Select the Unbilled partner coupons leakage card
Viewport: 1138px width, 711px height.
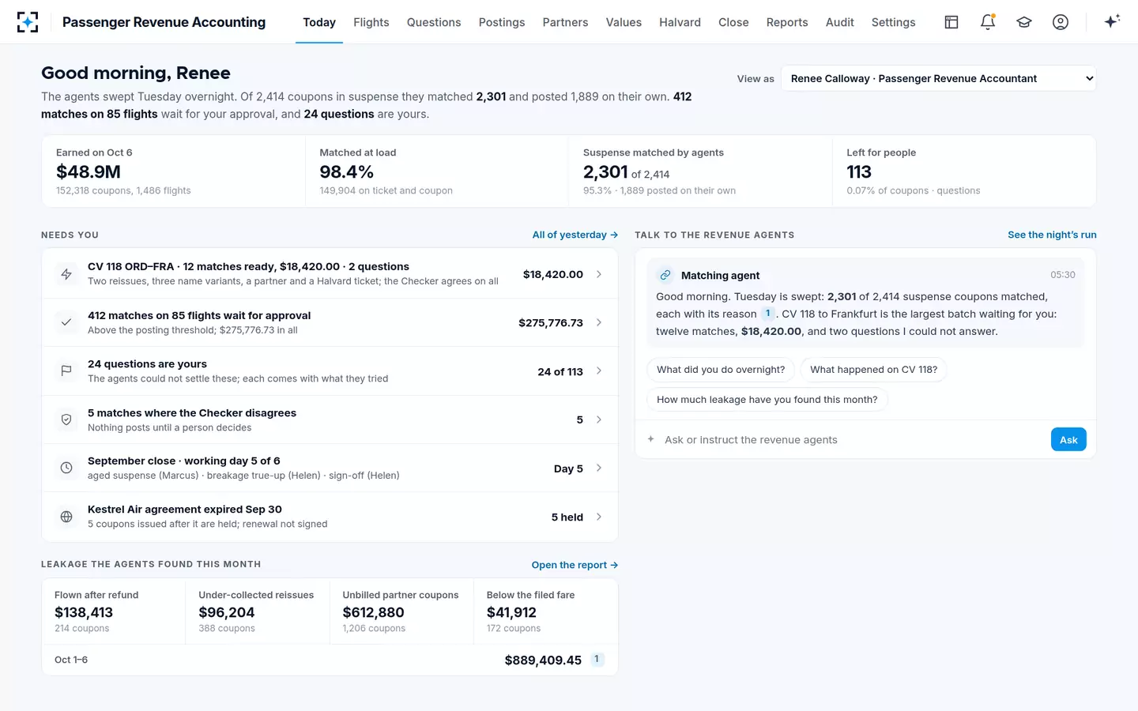[x=401, y=612]
